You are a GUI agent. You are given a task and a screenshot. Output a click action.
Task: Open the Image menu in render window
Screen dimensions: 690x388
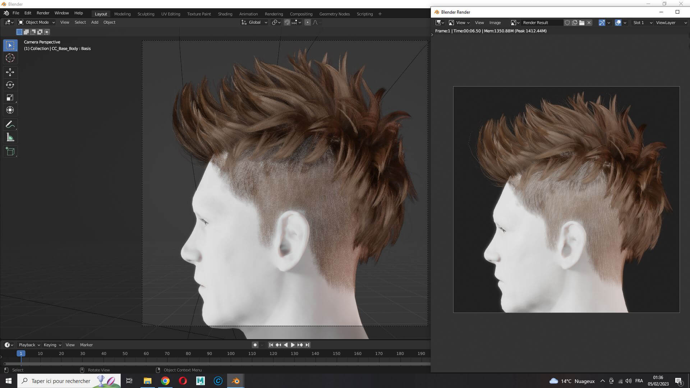coord(495,23)
